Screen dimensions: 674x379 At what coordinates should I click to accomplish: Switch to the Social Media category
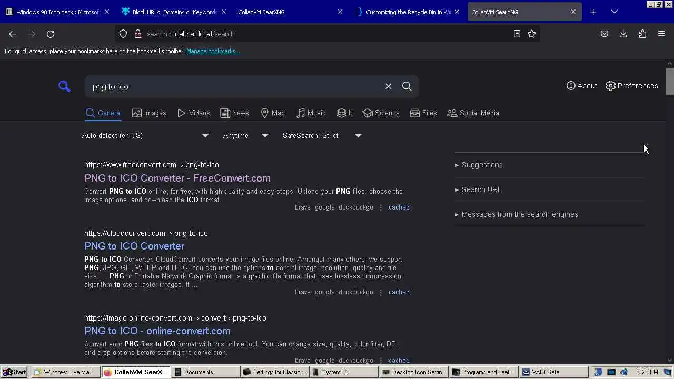tap(473, 113)
